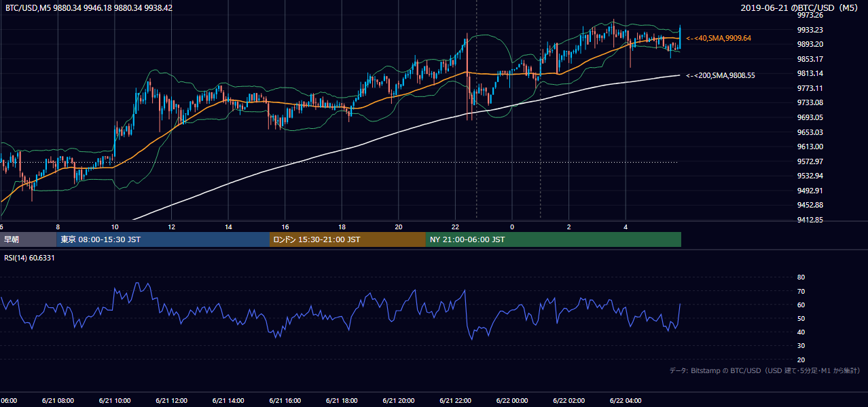The width and height of the screenshot is (868, 407).
Task: Click the 6/21 10:00 bottom date label
Action: tap(115, 400)
